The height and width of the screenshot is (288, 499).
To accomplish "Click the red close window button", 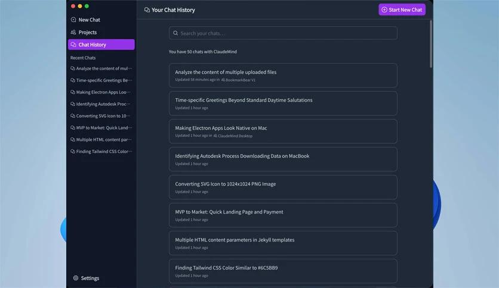I will click(73, 6).
